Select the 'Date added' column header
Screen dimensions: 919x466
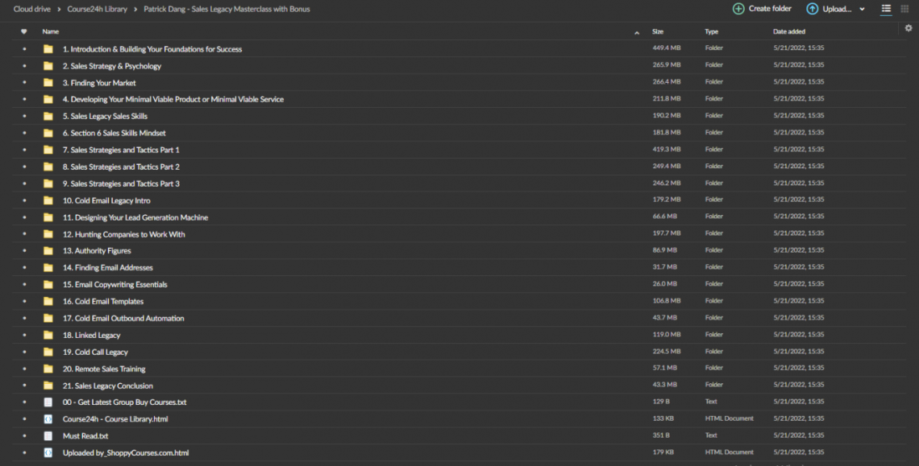[788, 31]
